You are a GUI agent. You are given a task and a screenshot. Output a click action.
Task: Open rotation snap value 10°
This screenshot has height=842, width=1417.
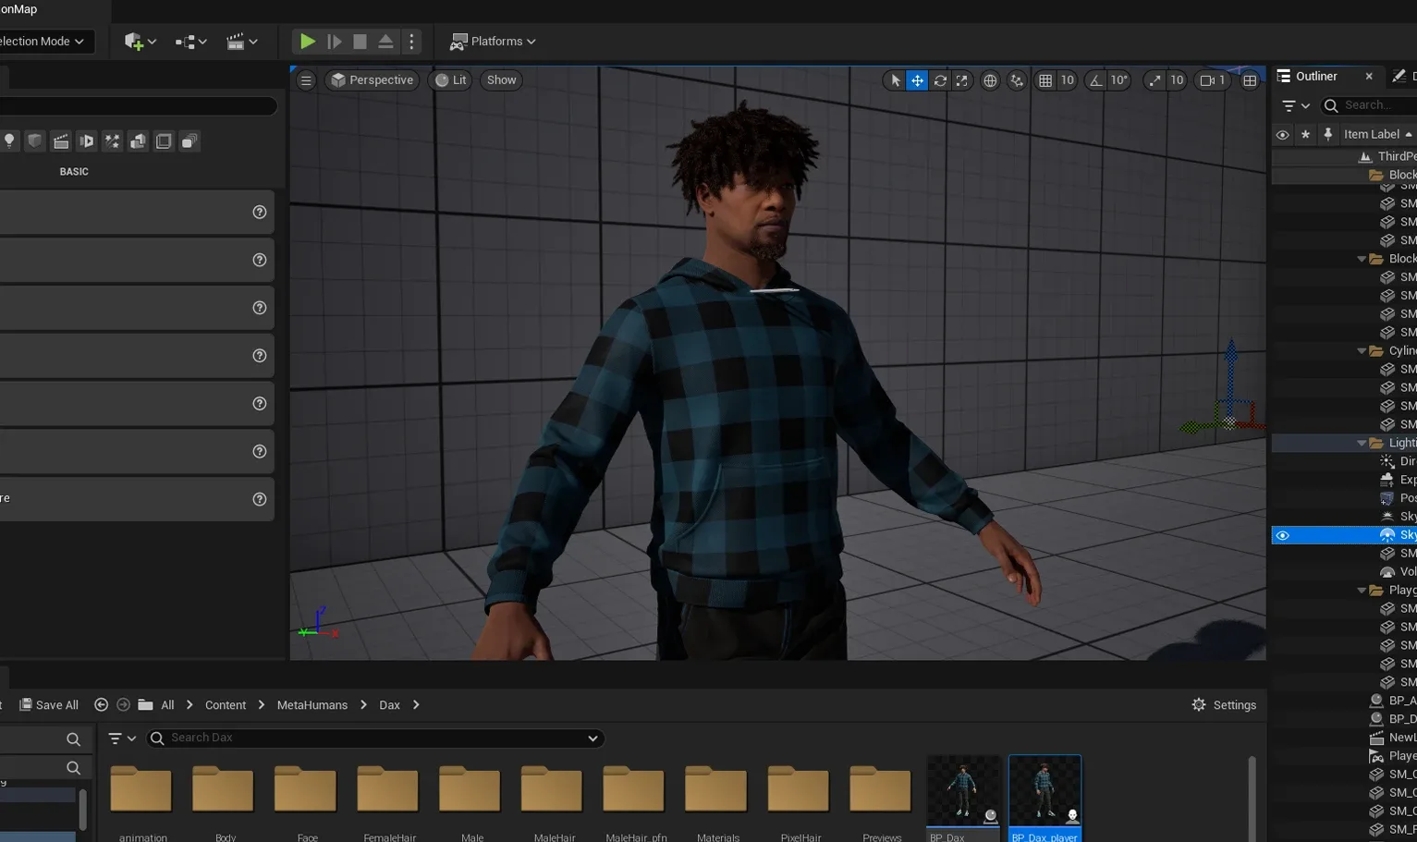[x=1119, y=80]
